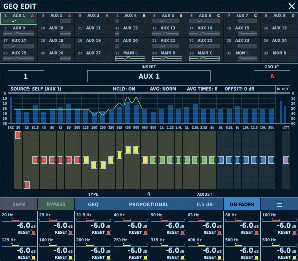Select the MAIN C EQ slot
298x261 pixels.
tap(205, 56)
